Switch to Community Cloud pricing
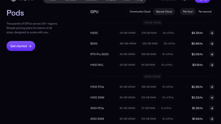221x124 pixels. point(140,12)
